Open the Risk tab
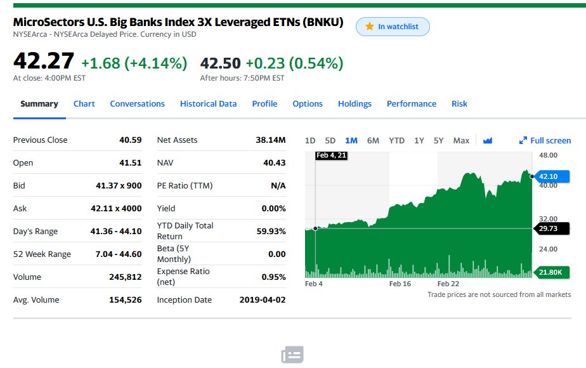Image resolution: width=586 pixels, height=368 pixels. coord(459,103)
